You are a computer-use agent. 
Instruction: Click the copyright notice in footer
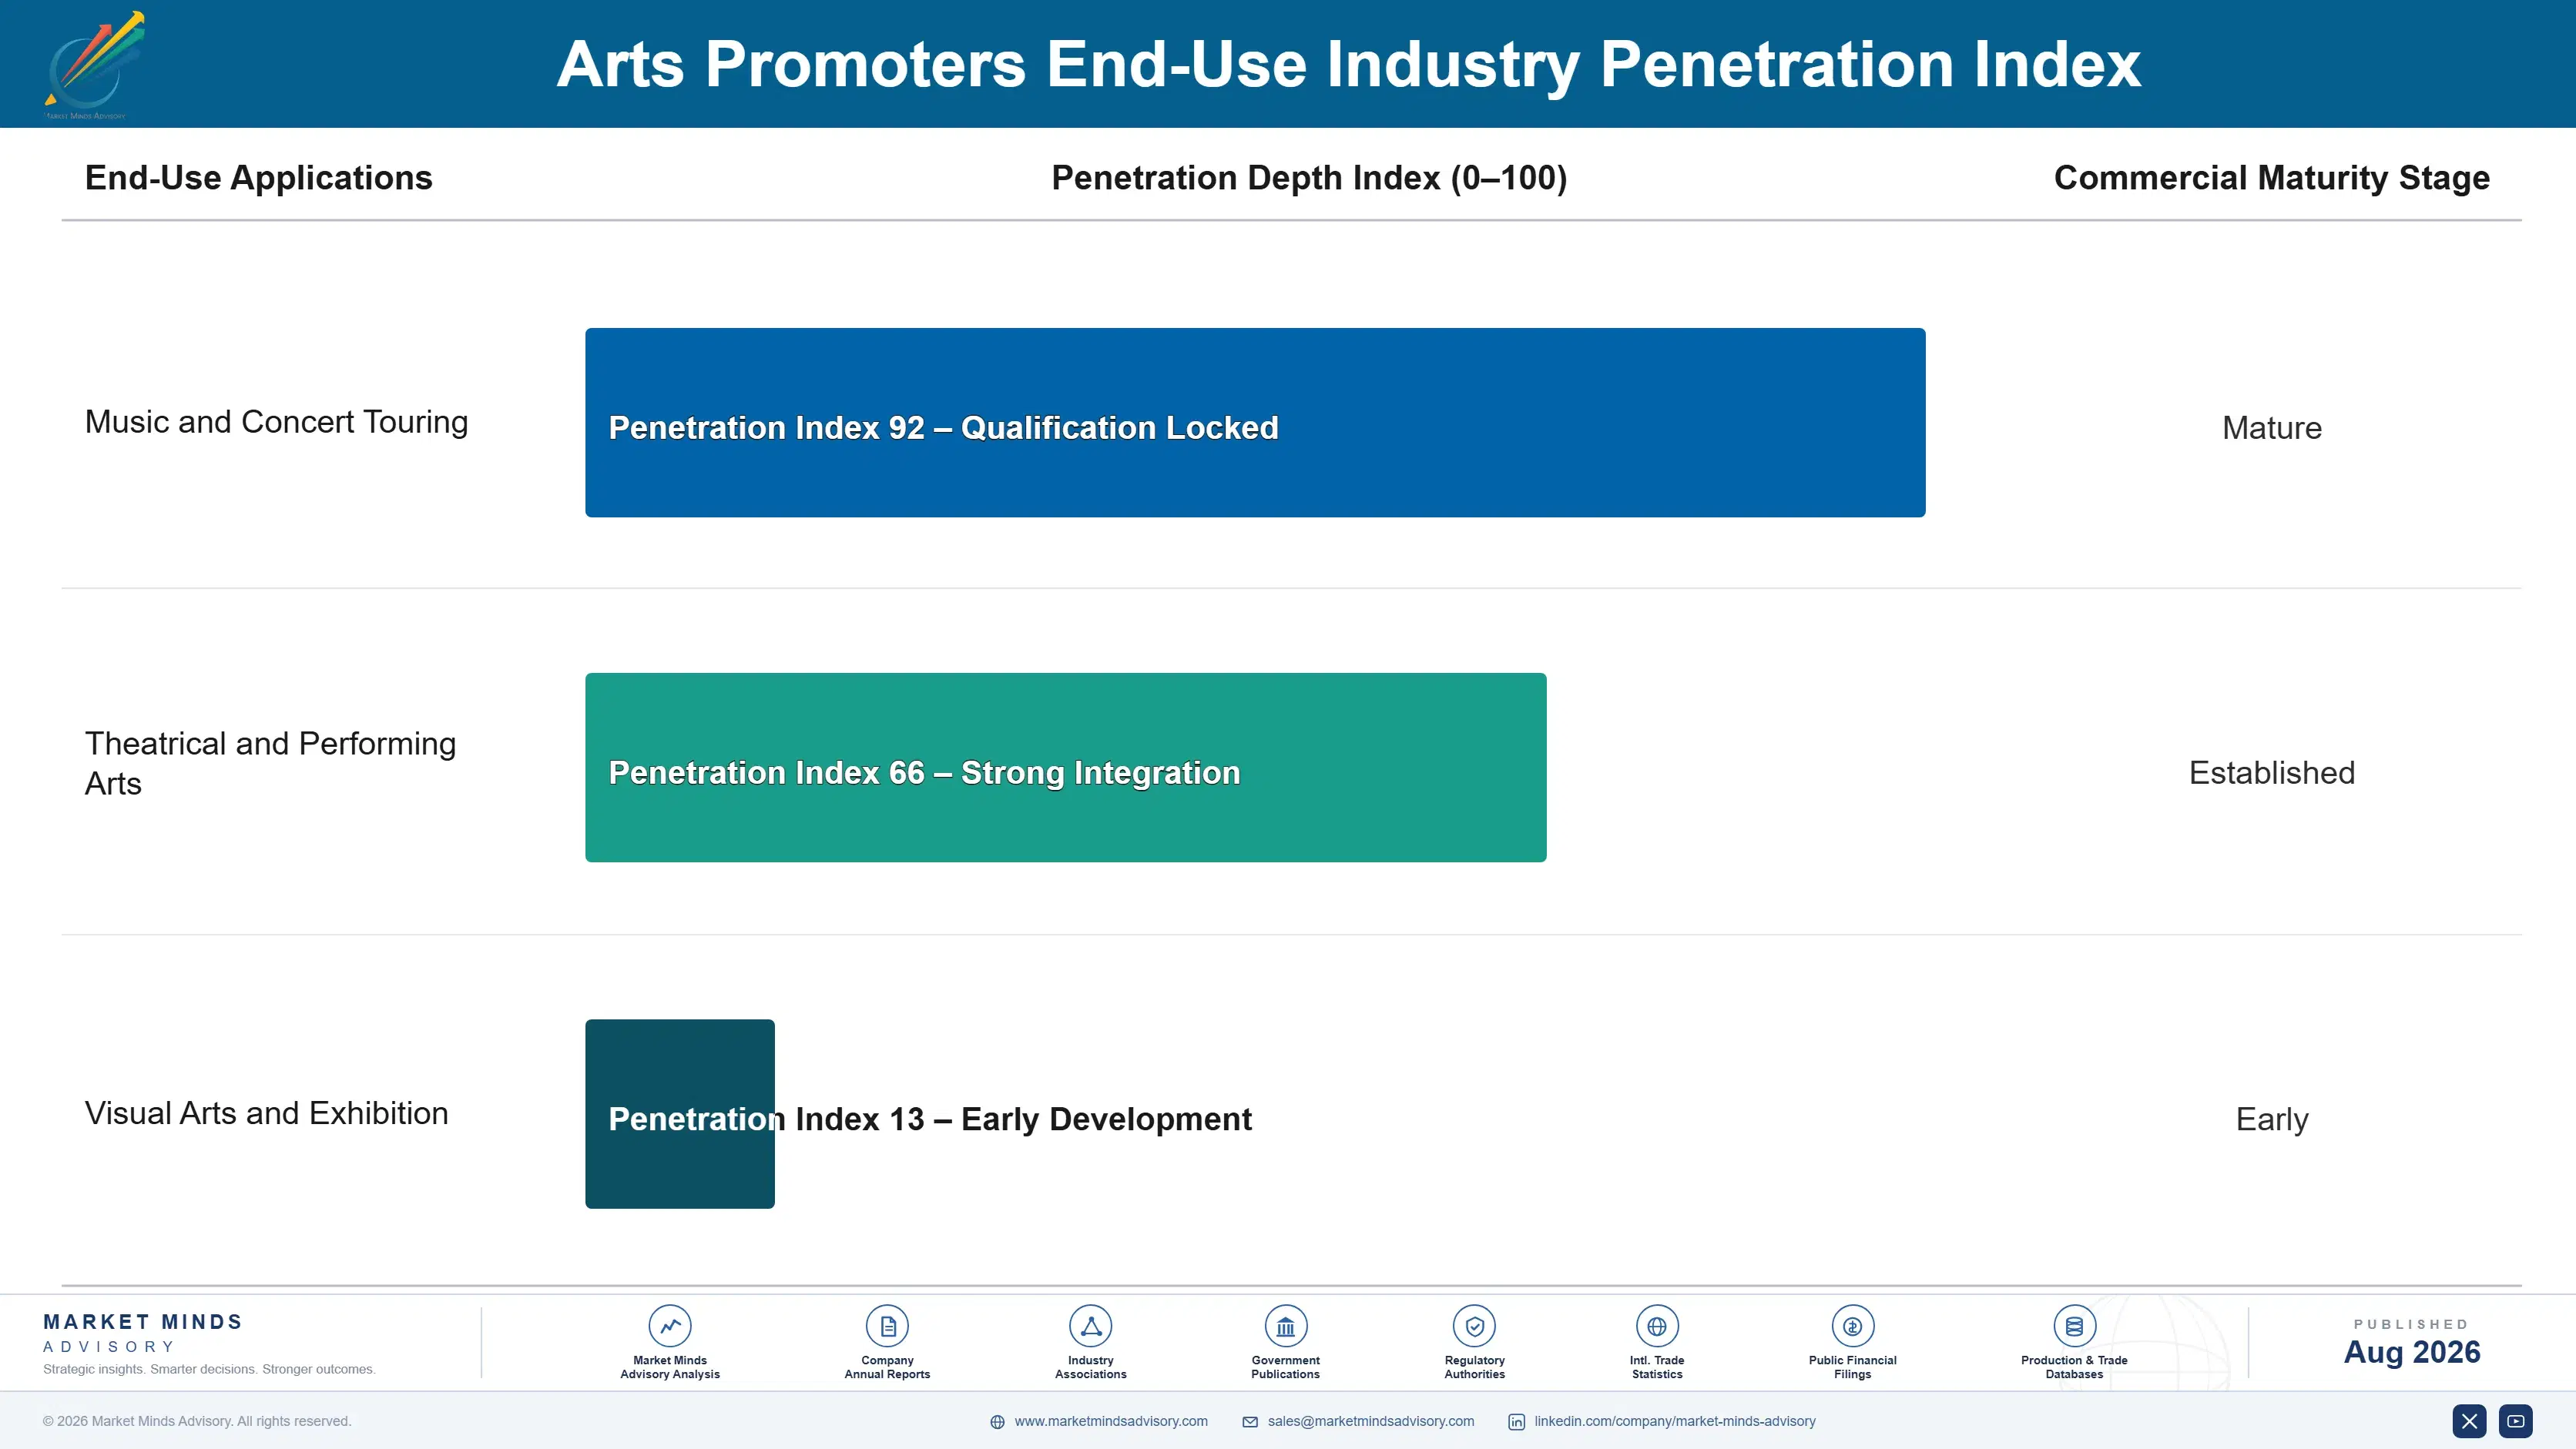point(197,1421)
